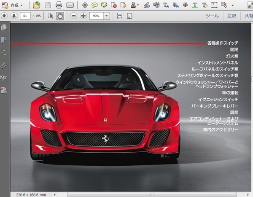Click the page number field showing 61
Screen dimensions: 253x197
point(25,16)
